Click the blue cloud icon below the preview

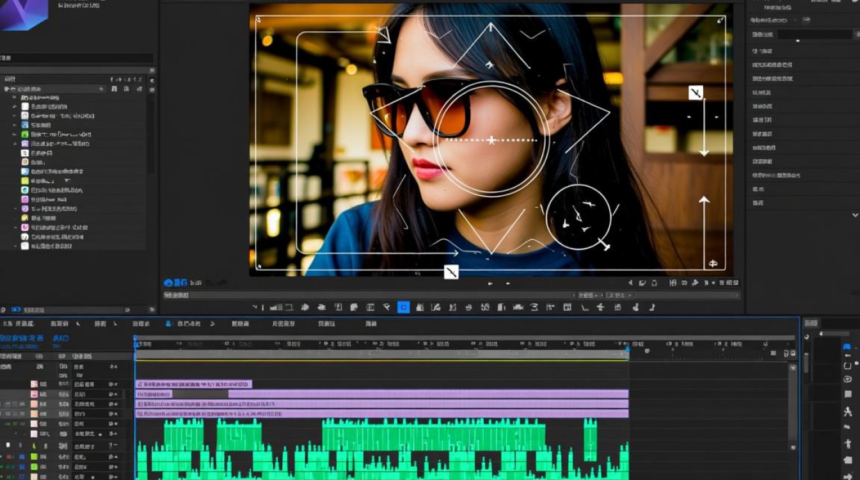[169, 282]
